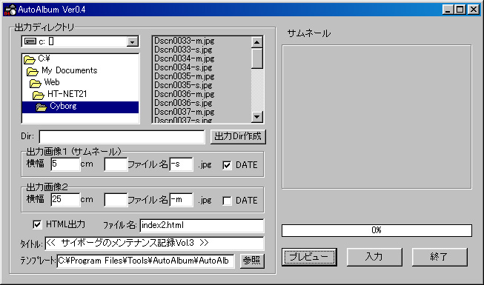This screenshot has height=285, width=484.
Task: Select Dscn0036-m.jpg in file list
Action: [185, 95]
